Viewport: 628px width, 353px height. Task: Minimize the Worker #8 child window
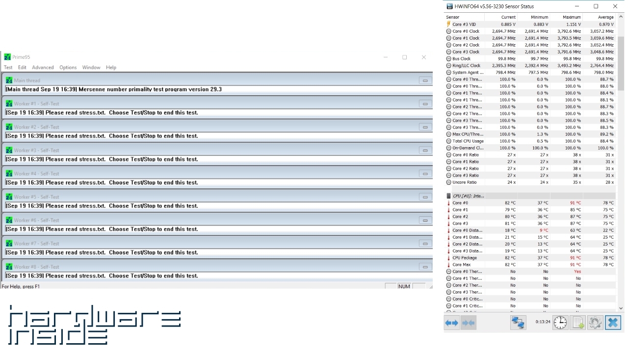tap(425, 267)
